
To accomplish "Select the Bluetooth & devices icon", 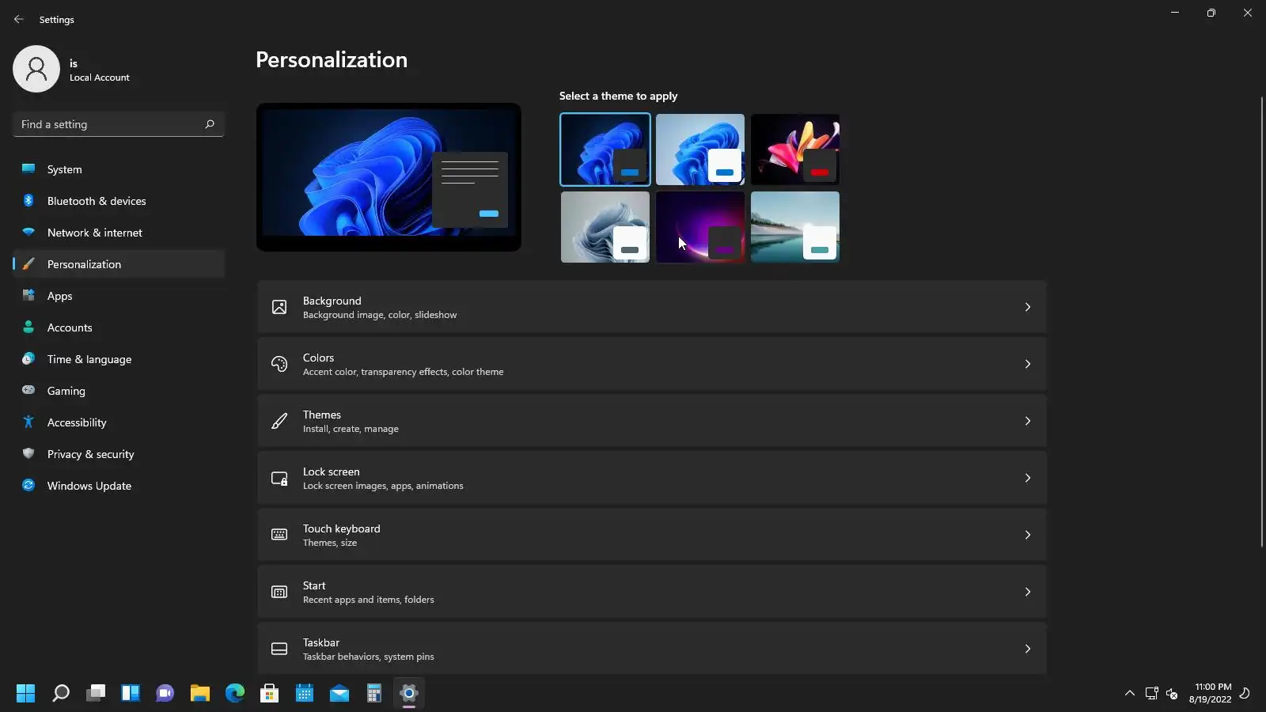I will tap(28, 200).
